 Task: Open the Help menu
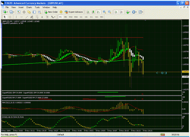point(55,7)
